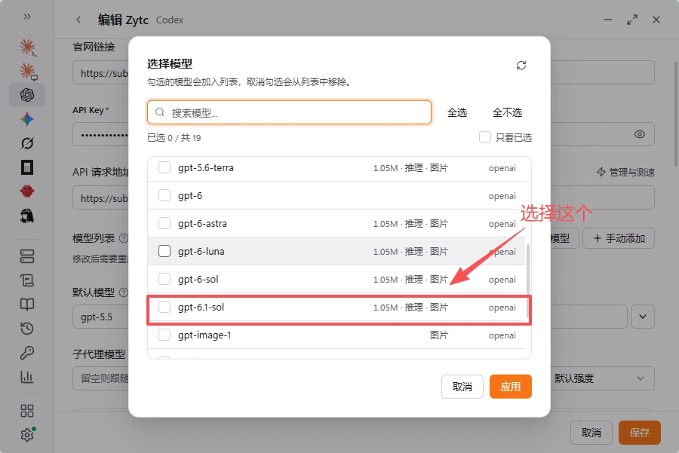
Task: Click the gpt-6 model name
Action: click(x=189, y=195)
